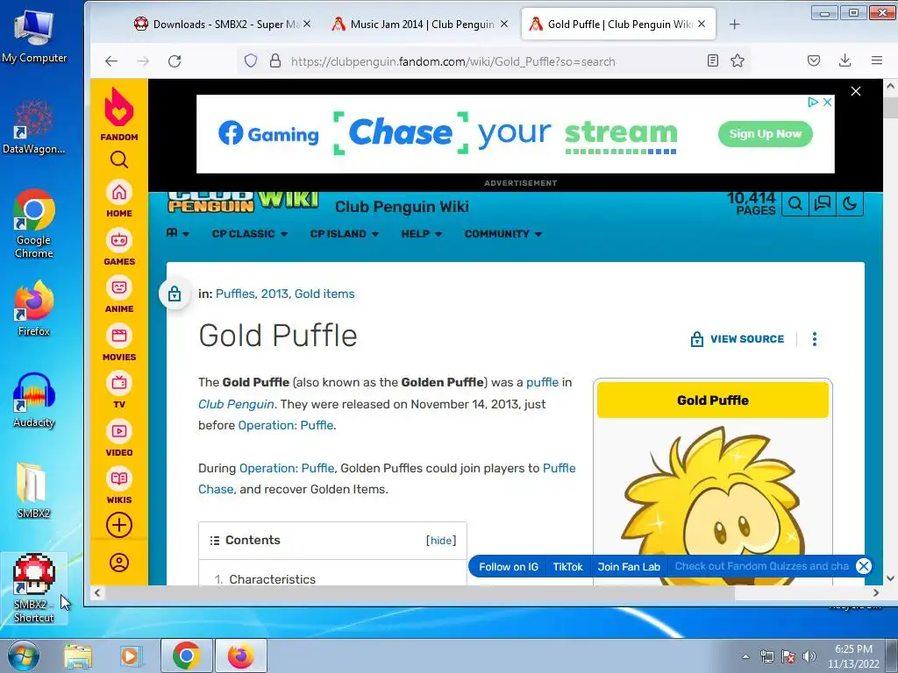
Task: Click the TikTok button
Action: pyautogui.click(x=567, y=567)
